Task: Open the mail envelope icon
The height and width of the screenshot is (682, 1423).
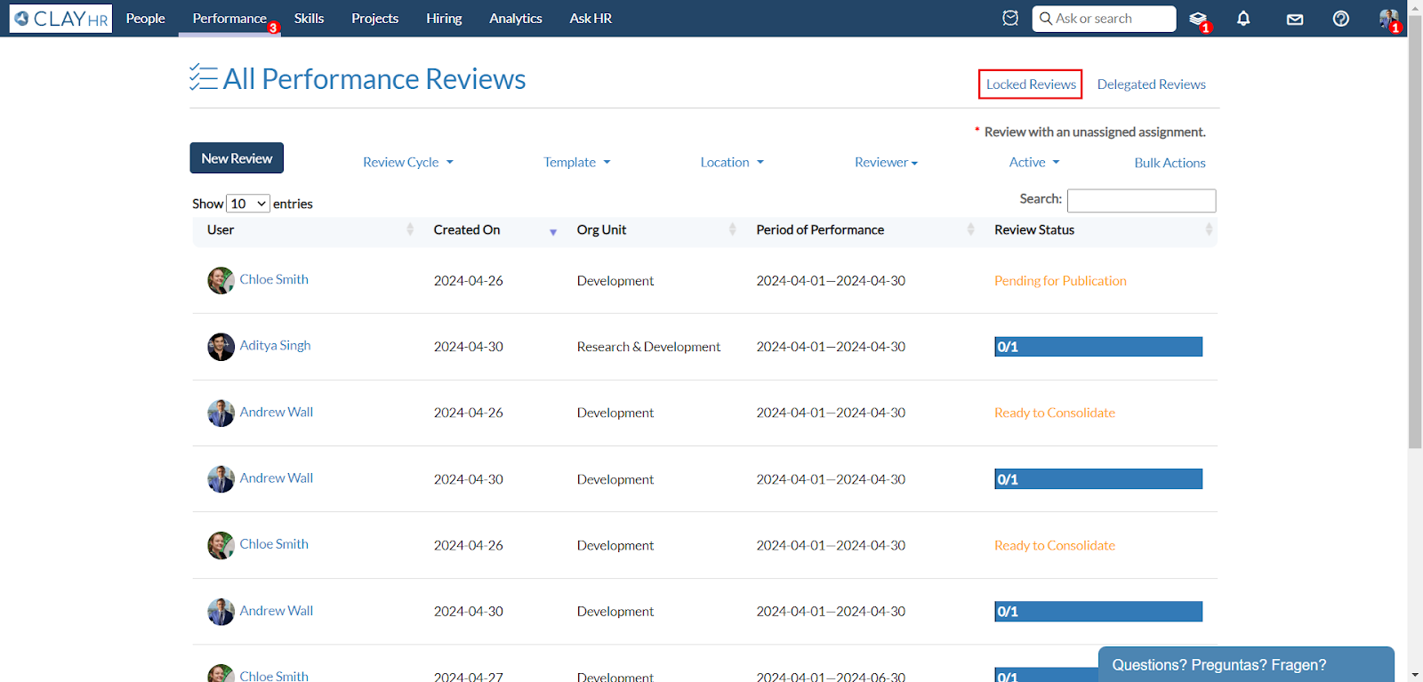Action: click(1295, 20)
